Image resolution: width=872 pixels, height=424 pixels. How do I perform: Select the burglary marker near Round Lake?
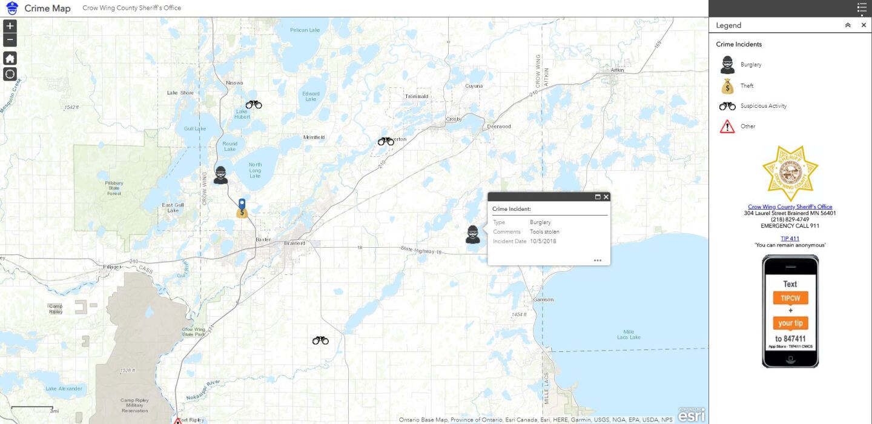(221, 175)
